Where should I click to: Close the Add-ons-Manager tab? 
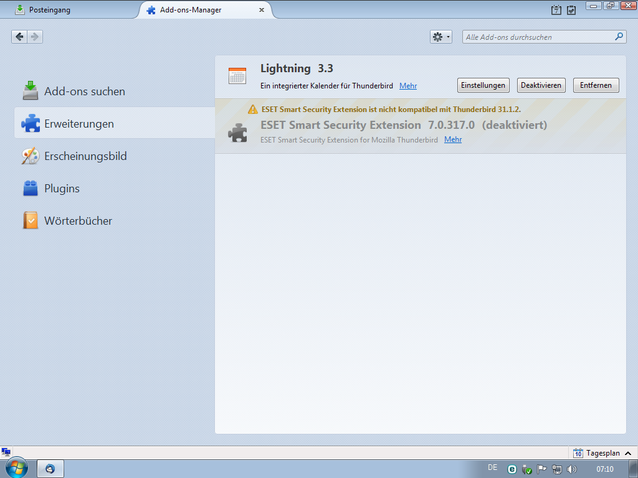(262, 10)
